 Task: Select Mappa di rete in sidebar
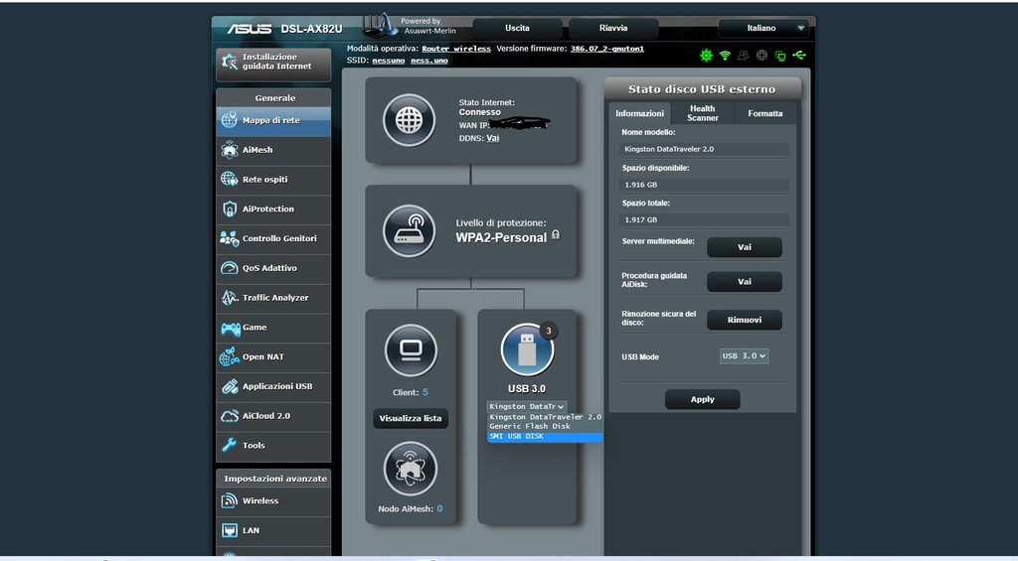pos(273,120)
